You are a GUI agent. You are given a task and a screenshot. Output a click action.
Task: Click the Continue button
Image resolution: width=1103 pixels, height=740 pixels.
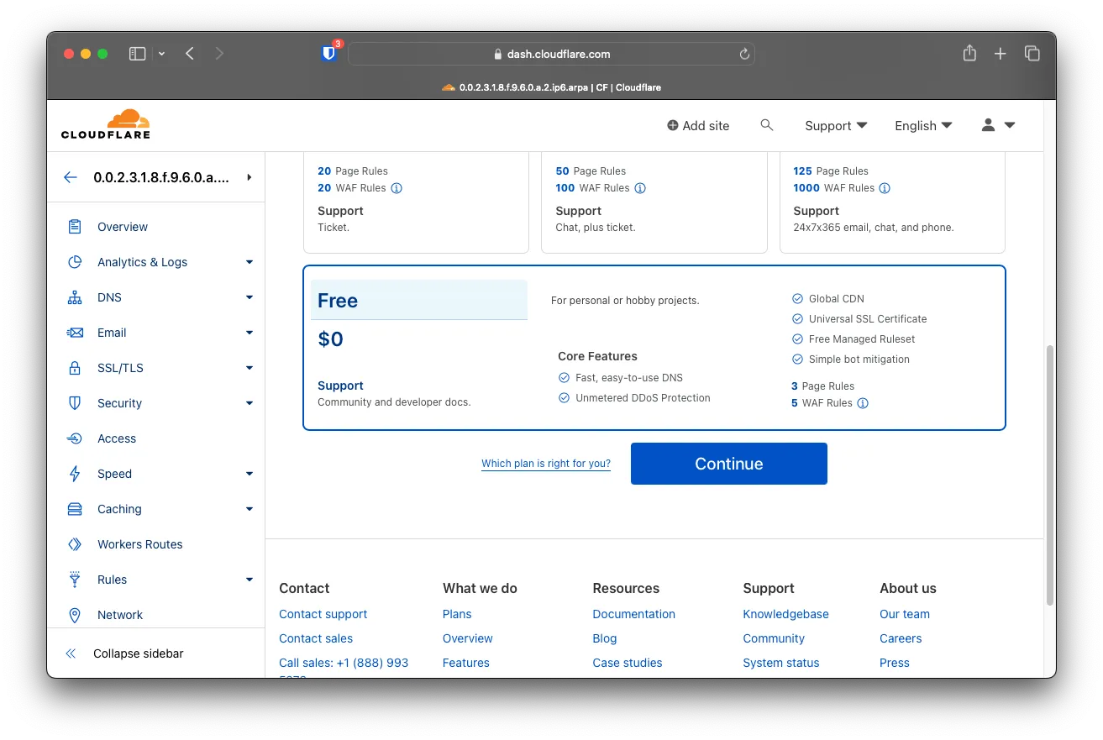tap(728, 464)
